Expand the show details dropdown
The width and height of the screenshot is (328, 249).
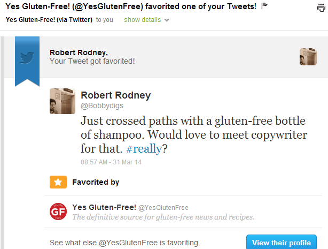[146, 20]
